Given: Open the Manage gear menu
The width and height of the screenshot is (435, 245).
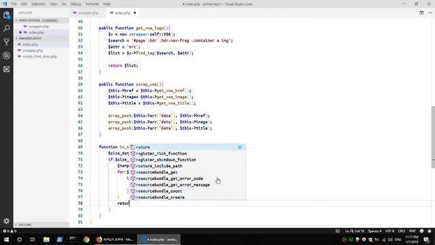Looking at the screenshot, I should click(x=7, y=221).
